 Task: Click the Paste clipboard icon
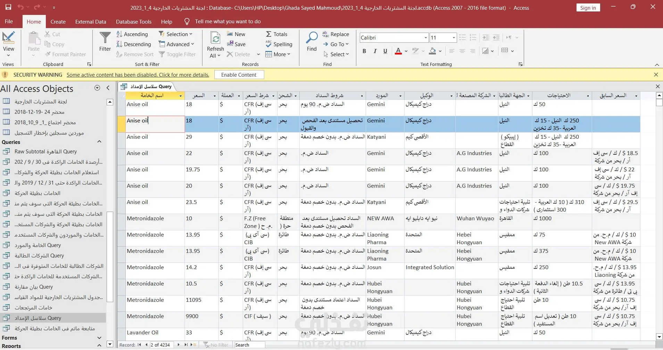(34, 37)
